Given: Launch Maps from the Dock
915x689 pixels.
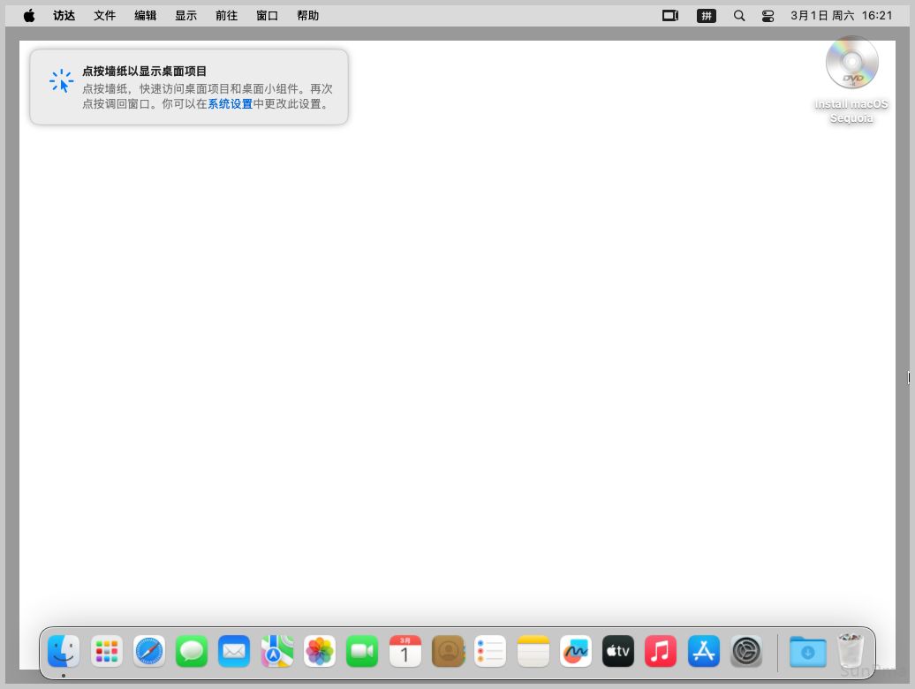Looking at the screenshot, I should pyautogui.click(x=277, y=652).
